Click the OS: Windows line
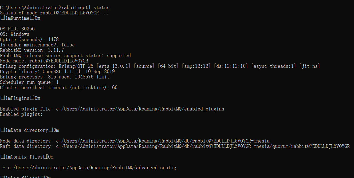354x178 pixels. pos(15,34)
